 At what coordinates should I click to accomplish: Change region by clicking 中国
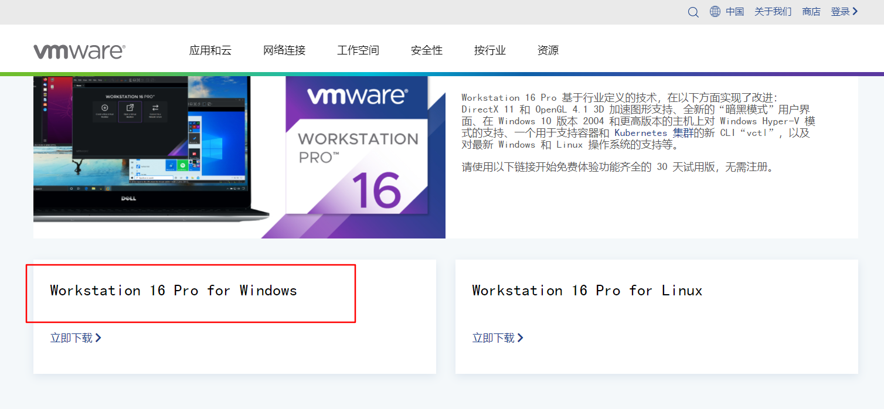pos(735,11)
